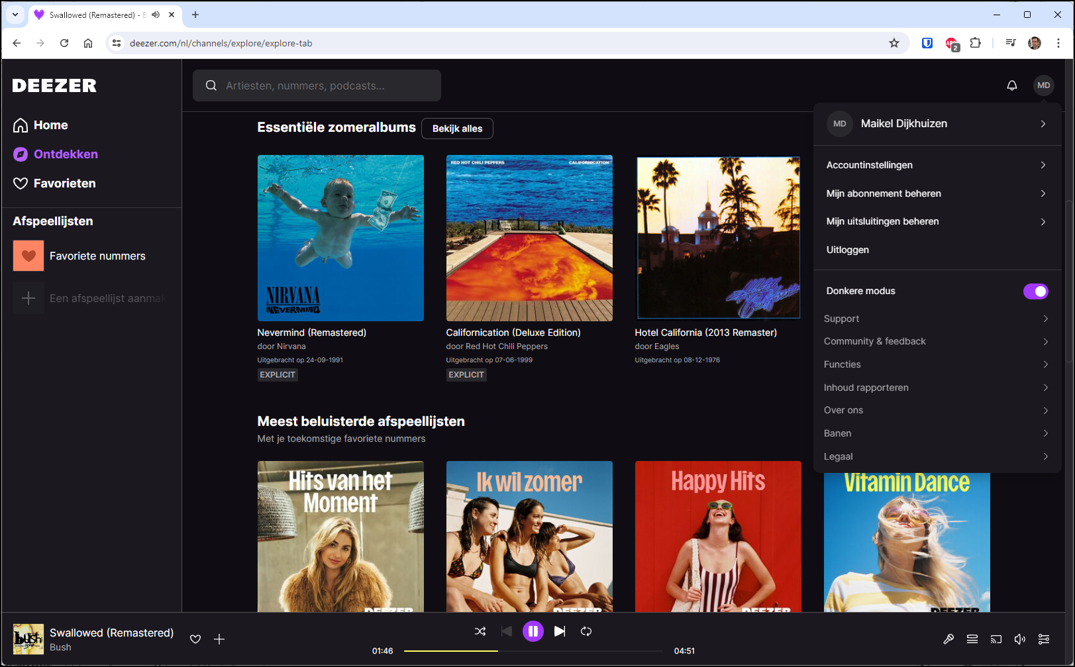The image size is (1075, 667).
Task: Click the Deezer logo
Action: (54, 85)
